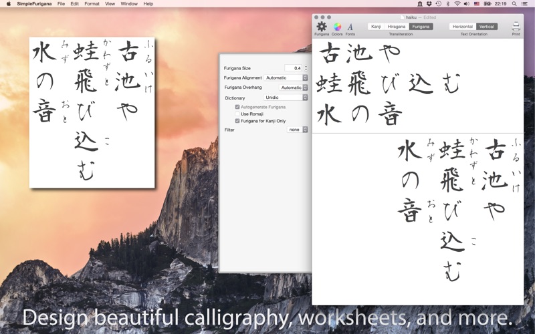Enable the Use Romaji checkbox

click(237, 114)
